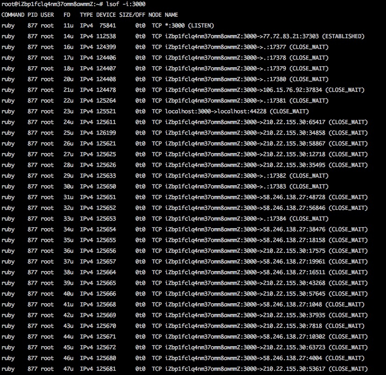This screenshot has height=375, width=386.
Task: Click FD value 20u
Action: coord(68,79)
